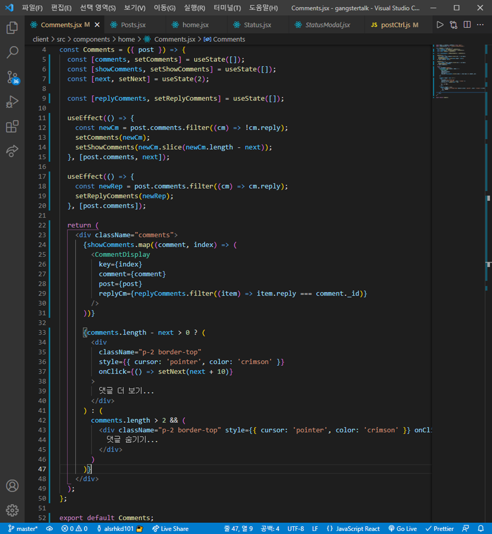Open the src breadcrumb dropdown
The width and height of the screenshot is (492, 534).
[61, 39]
